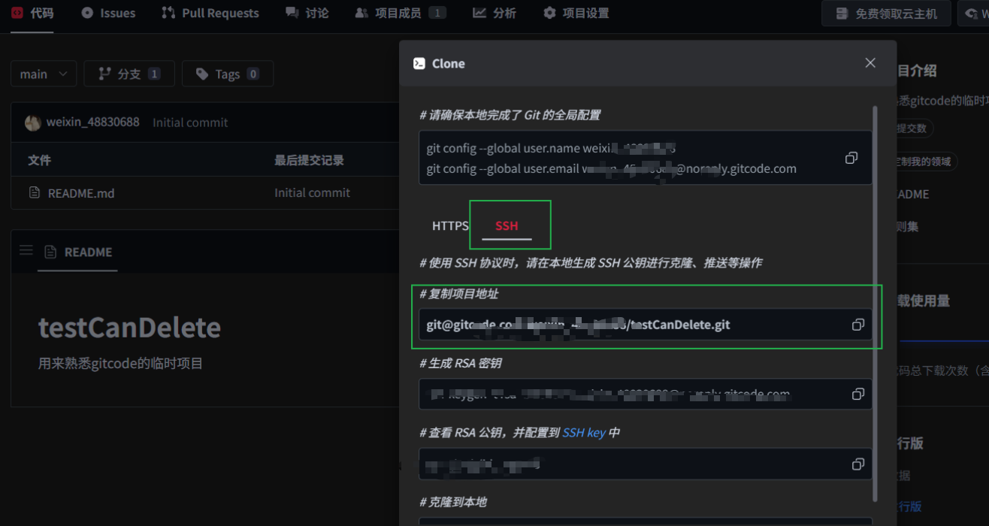The height and width of the screenshot is (526, 989).
Task: Click the testCanDelete heading
Action: tap(129, 328)
